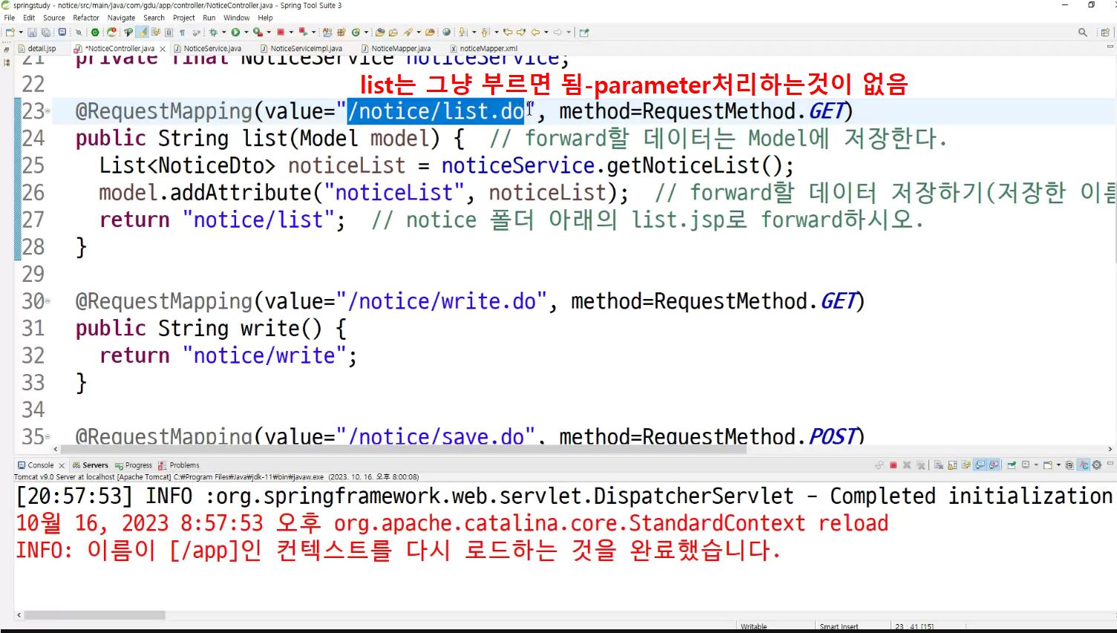The height and width of the screenshot is (633, 1117).
Task: Click the Open Perspective icon
Action: pyautogui.click(x=1105, y=32)
